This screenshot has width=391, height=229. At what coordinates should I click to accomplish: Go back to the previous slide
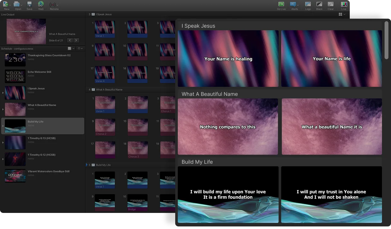click(x=70, y=40)
